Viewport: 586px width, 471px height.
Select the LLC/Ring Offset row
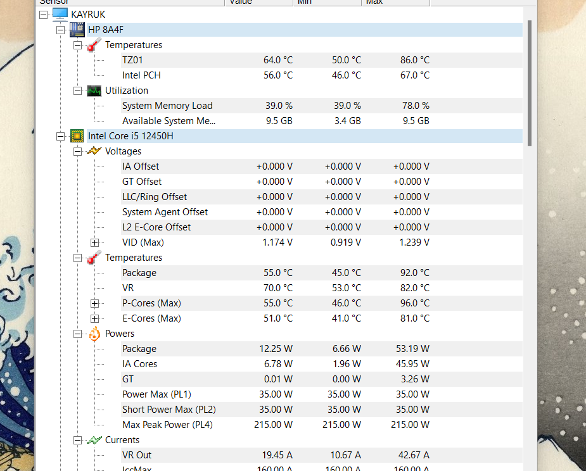[x=322, y=197]
